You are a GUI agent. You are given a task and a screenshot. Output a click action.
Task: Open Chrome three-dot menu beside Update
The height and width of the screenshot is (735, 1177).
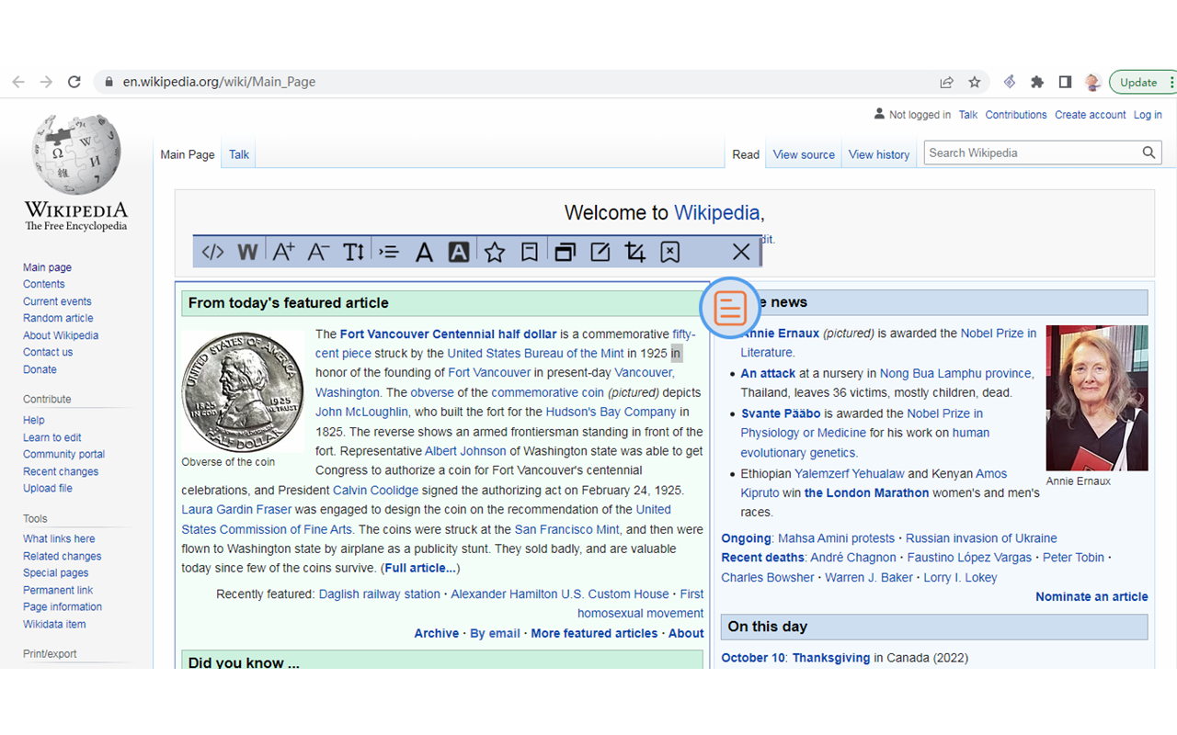point(1171,82)
